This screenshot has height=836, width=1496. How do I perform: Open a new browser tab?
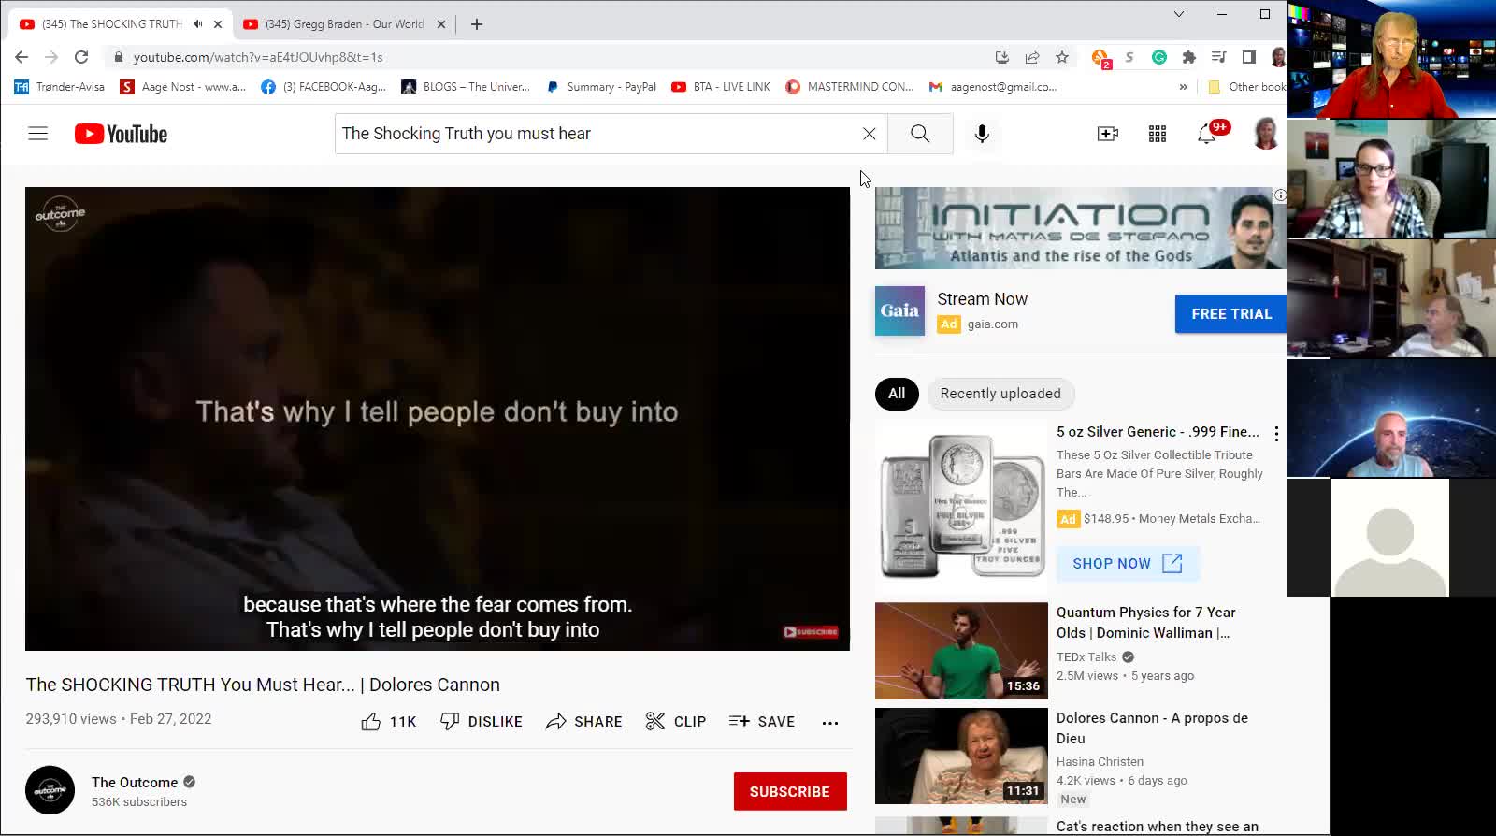[477, 24]
